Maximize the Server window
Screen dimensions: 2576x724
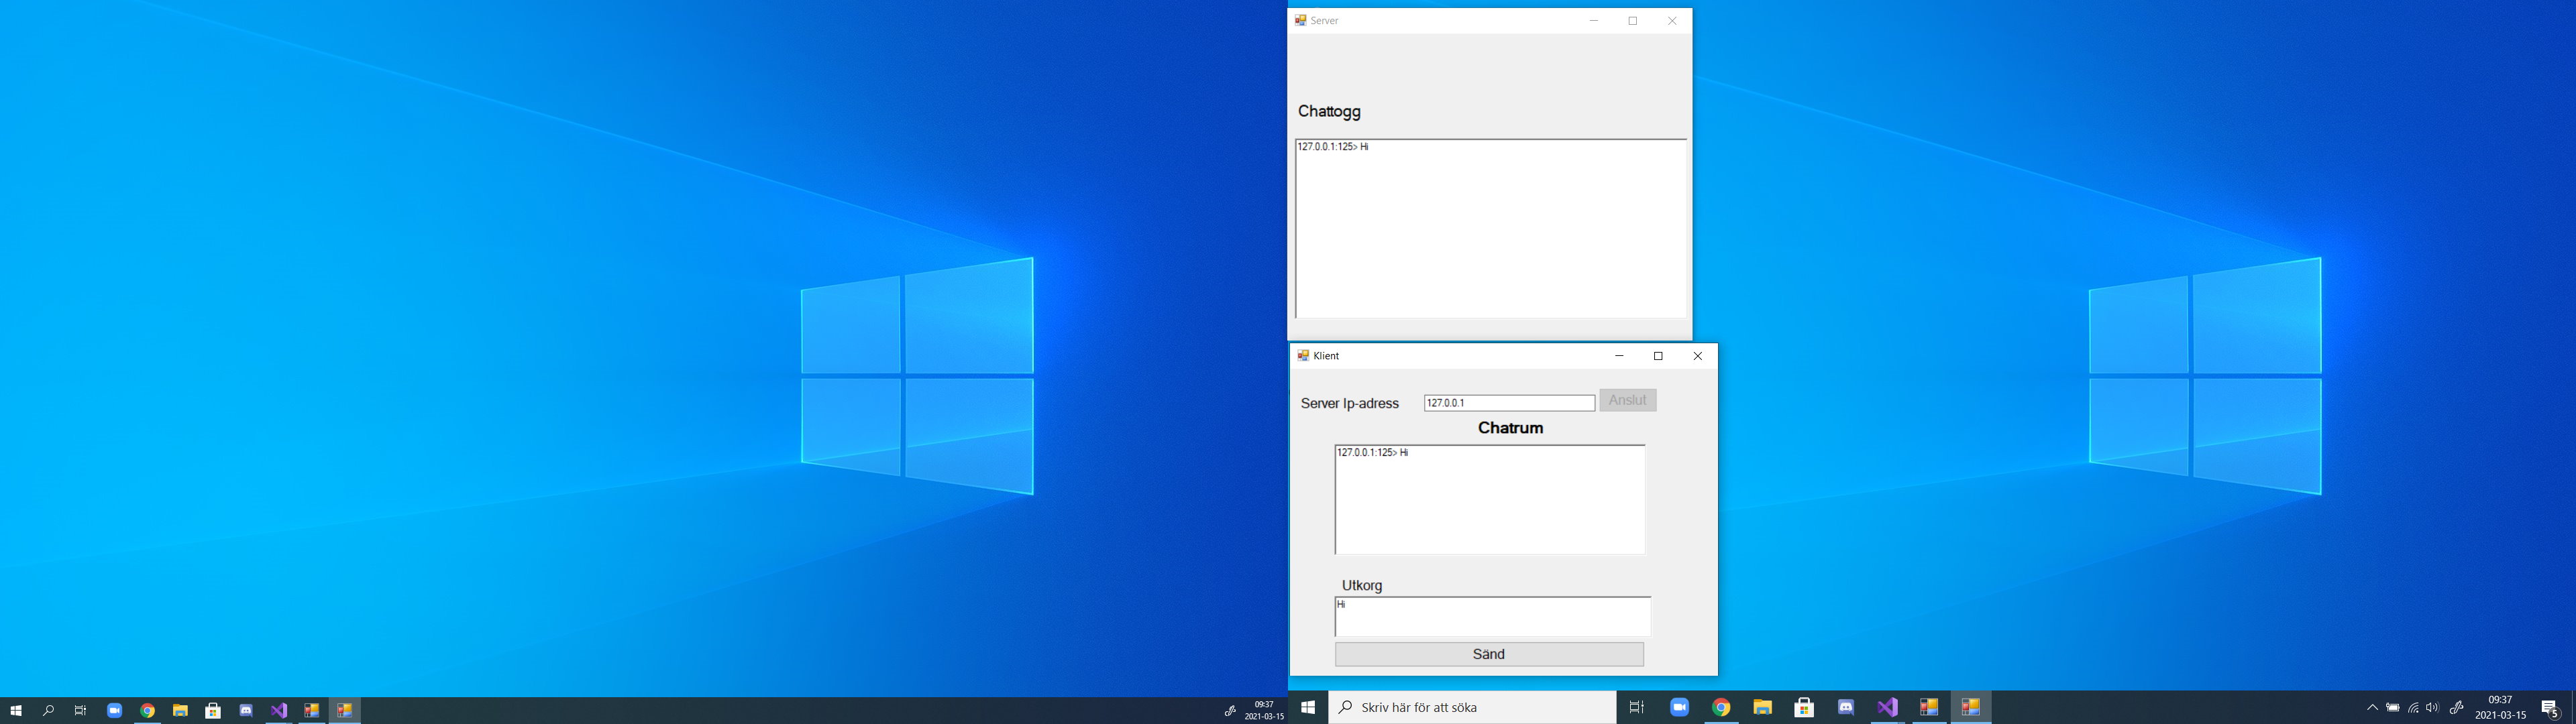(x=1633, y=21)
